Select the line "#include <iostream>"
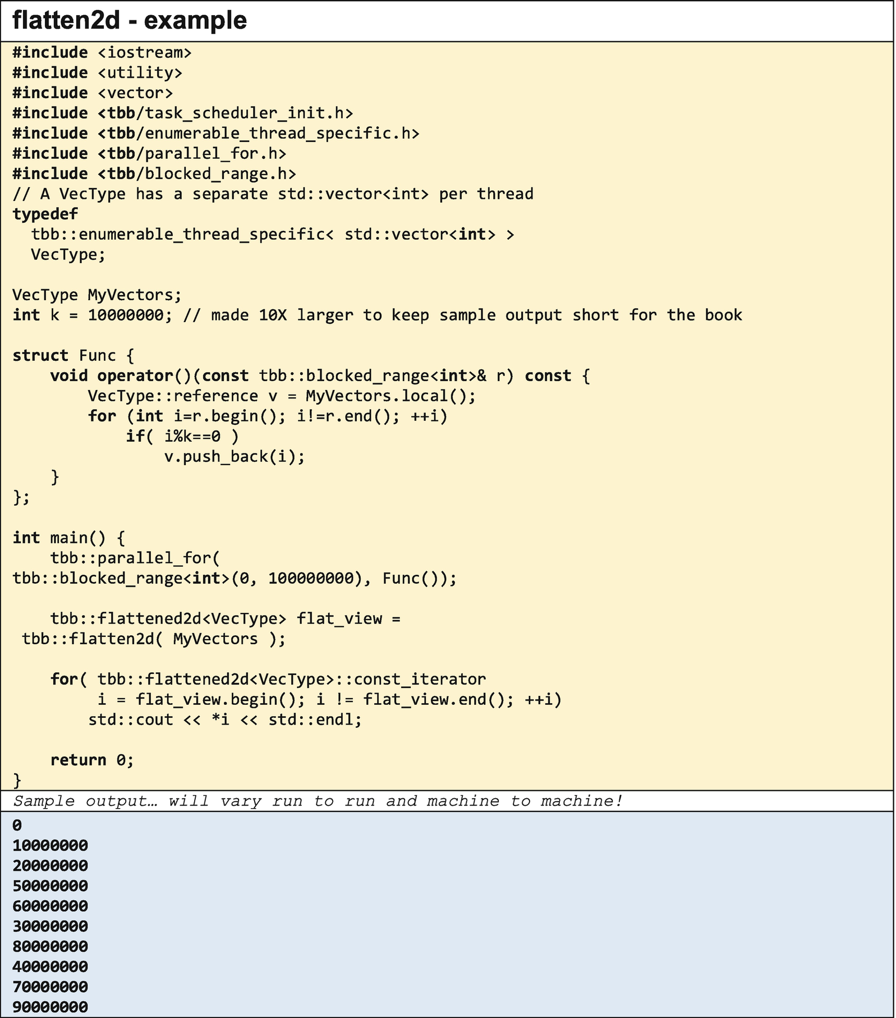 pos(102,53)
